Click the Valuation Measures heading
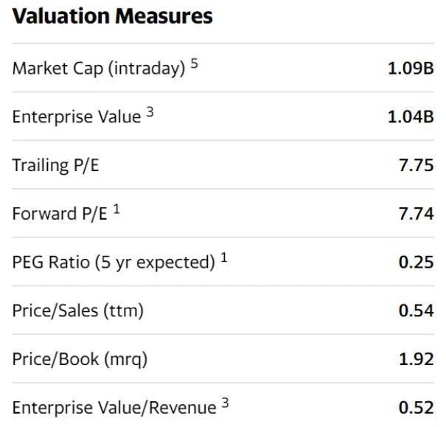The height and width of the screenshot is (427, 446). [x=112, y=16]
